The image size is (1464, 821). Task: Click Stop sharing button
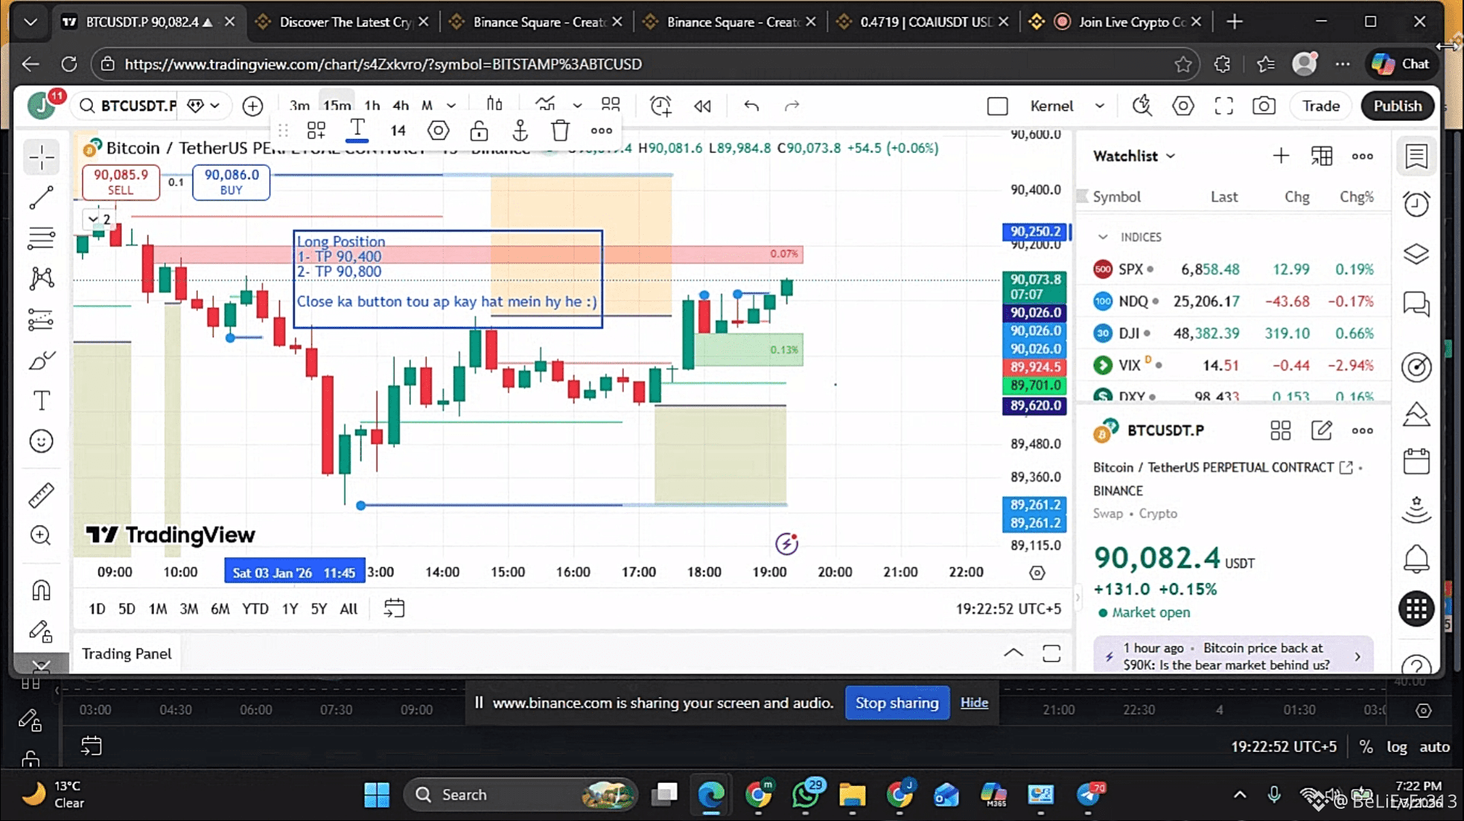tap(896, 702)
